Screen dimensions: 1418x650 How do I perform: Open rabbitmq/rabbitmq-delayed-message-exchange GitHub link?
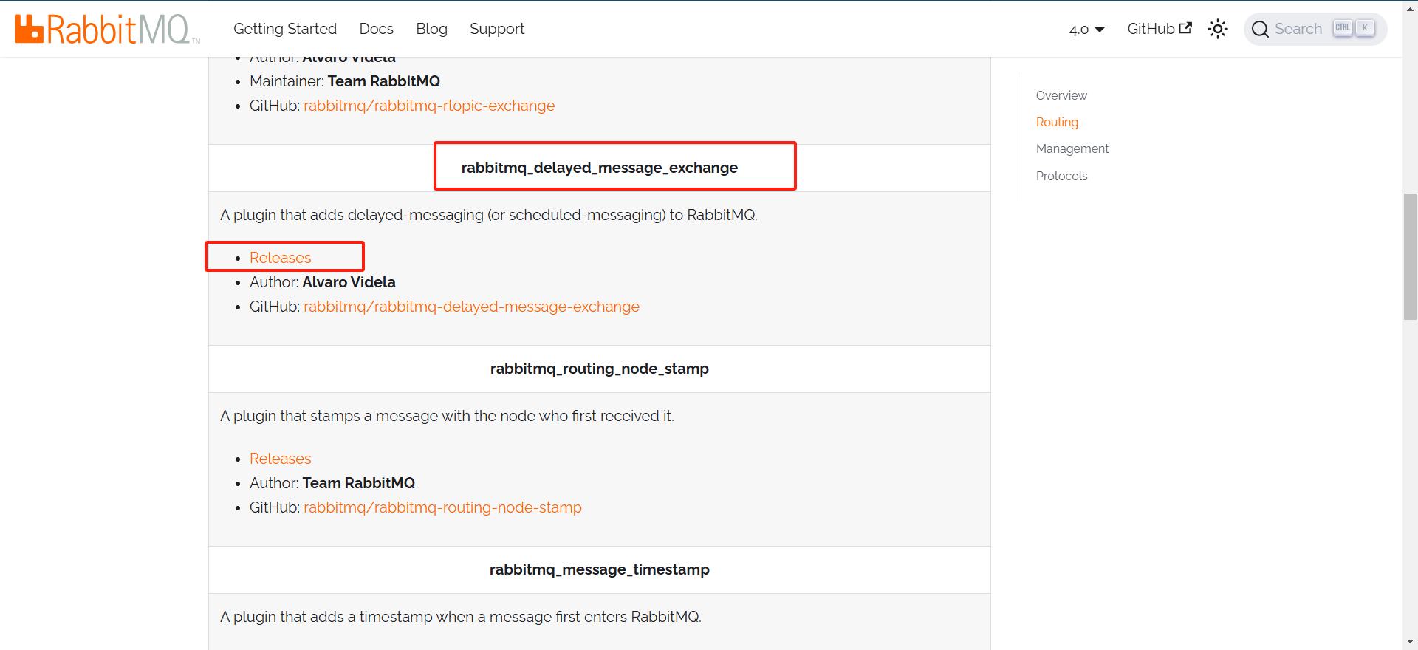(x=471, y=307)
